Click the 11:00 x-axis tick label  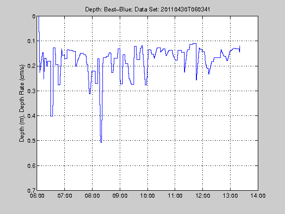point(175,196)
